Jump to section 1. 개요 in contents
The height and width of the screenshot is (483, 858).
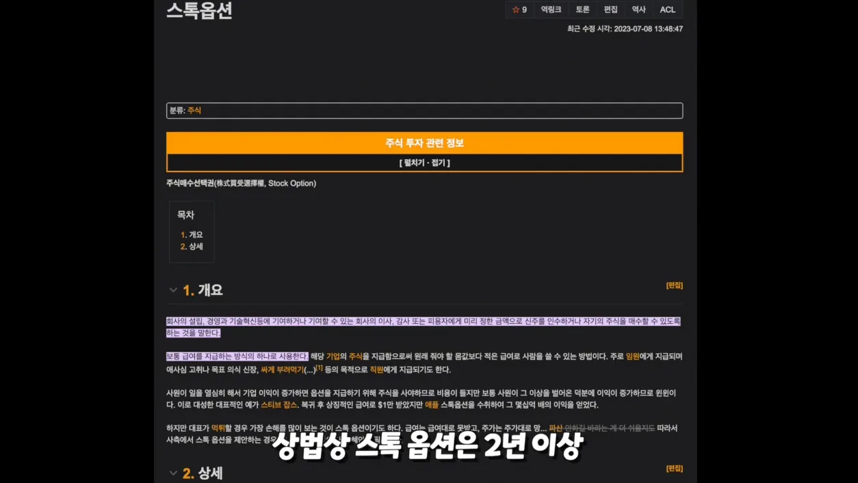192,234
